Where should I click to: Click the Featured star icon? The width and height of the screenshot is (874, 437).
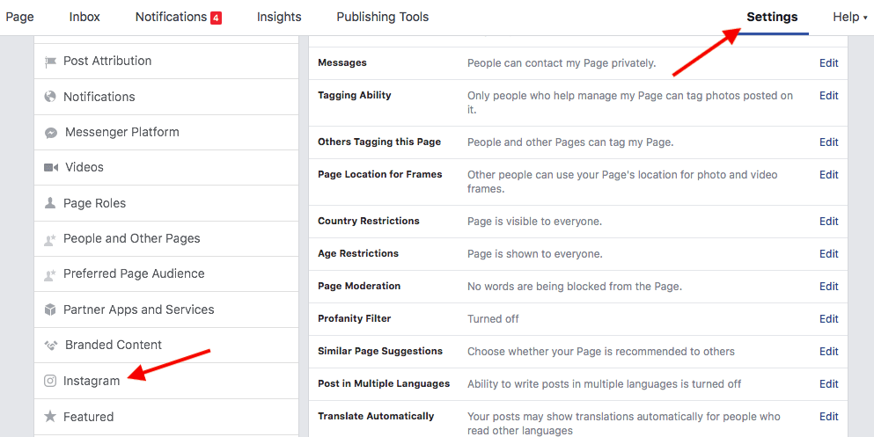[50, 417]
